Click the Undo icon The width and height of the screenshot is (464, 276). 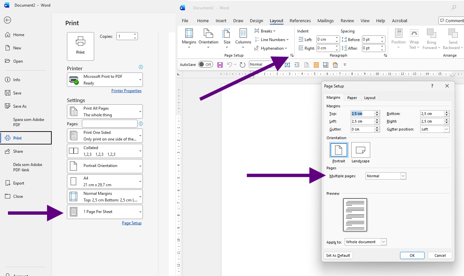229,65
